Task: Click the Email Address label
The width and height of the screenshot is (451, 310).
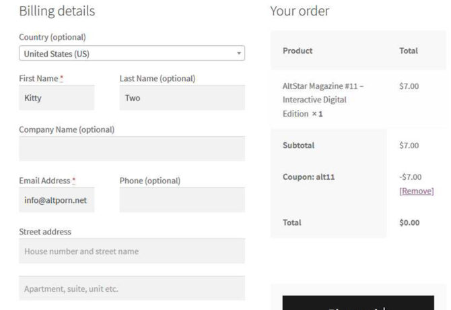Action: tap(44, 181)
